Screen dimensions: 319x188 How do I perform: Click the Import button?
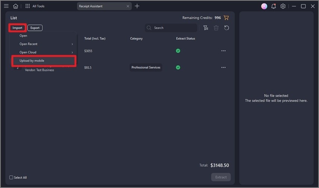point(17,28)
